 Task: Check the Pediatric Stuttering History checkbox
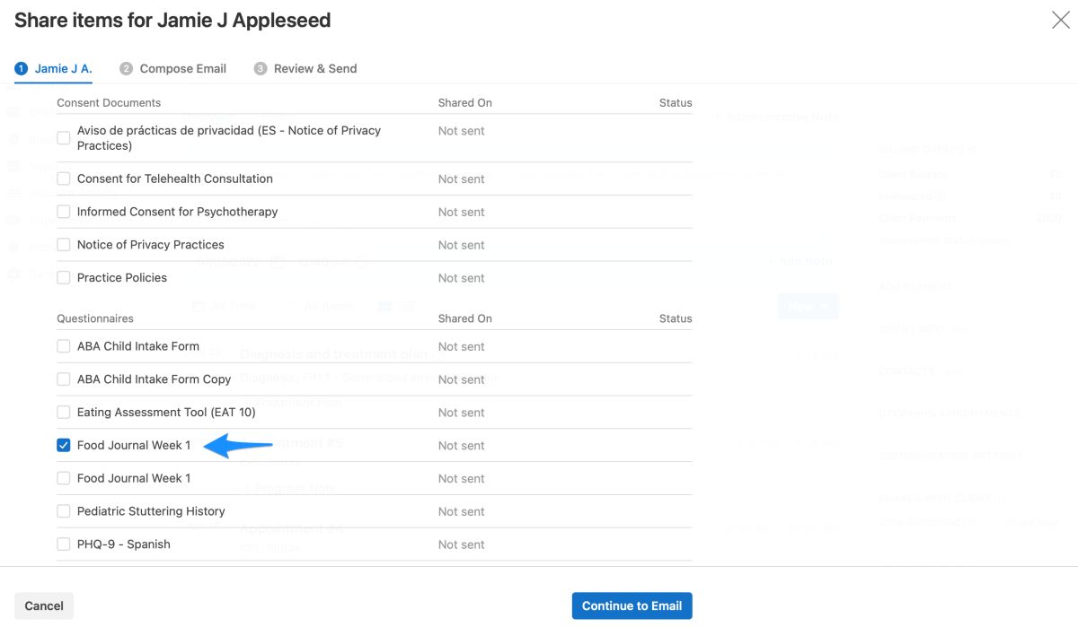click(x=64, y=511)
